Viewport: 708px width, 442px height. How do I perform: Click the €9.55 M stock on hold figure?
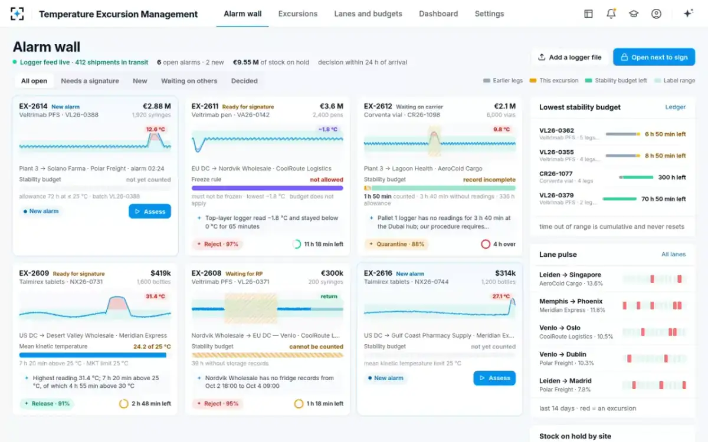point(246,62)
